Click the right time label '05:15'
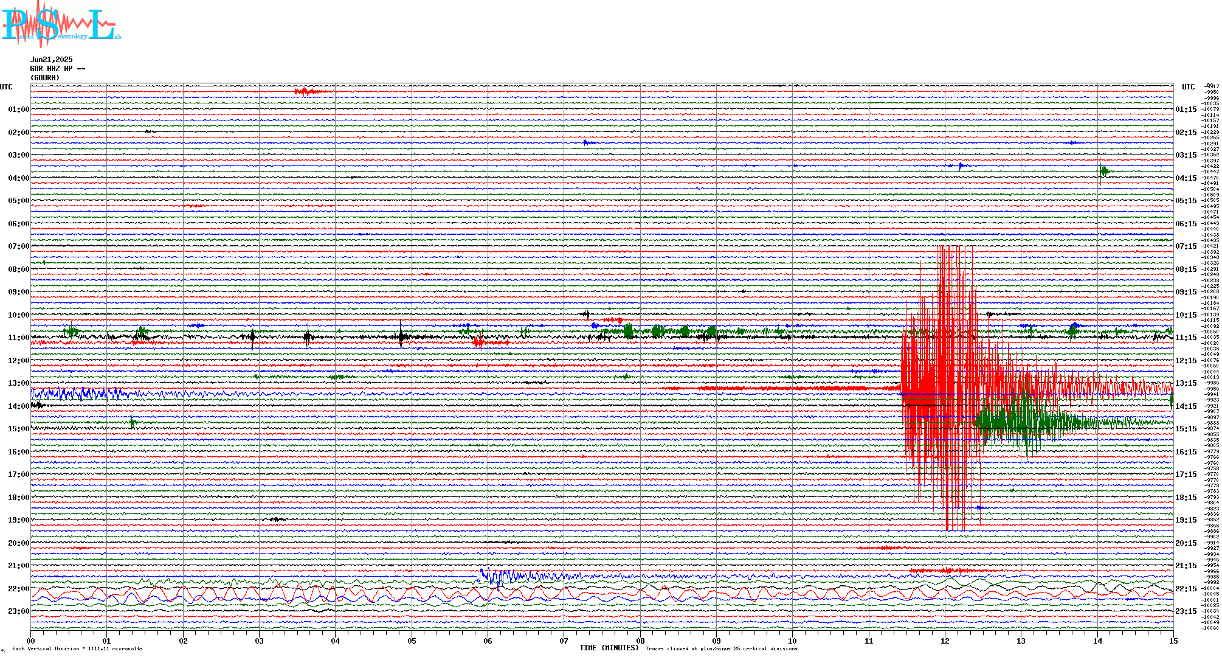Image resolution: width=1222 pixels, height=657 pixels. coord(1186,201)
